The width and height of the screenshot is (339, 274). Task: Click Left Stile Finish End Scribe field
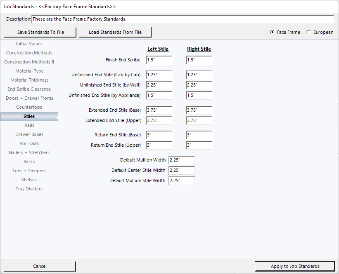(x=159, y=60)
